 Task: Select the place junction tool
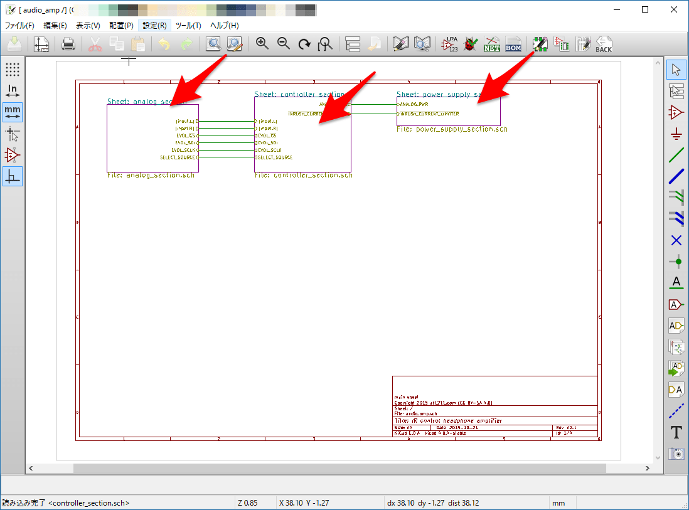coord(676,262)
